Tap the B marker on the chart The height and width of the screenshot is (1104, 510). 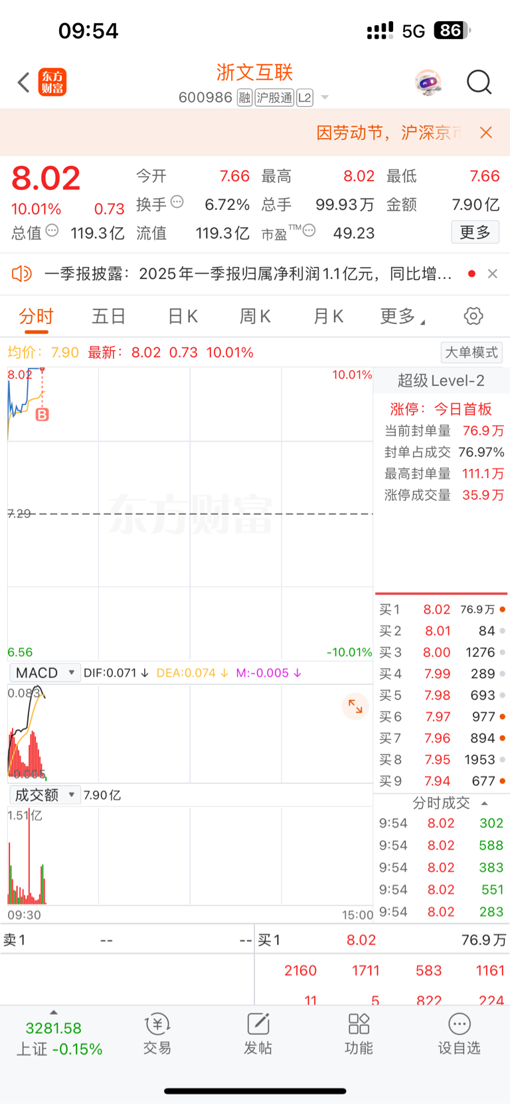[42, 415]
